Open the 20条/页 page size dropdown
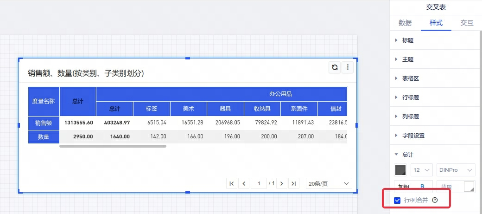This screenshot has width=482, height=214. (329, 183)
